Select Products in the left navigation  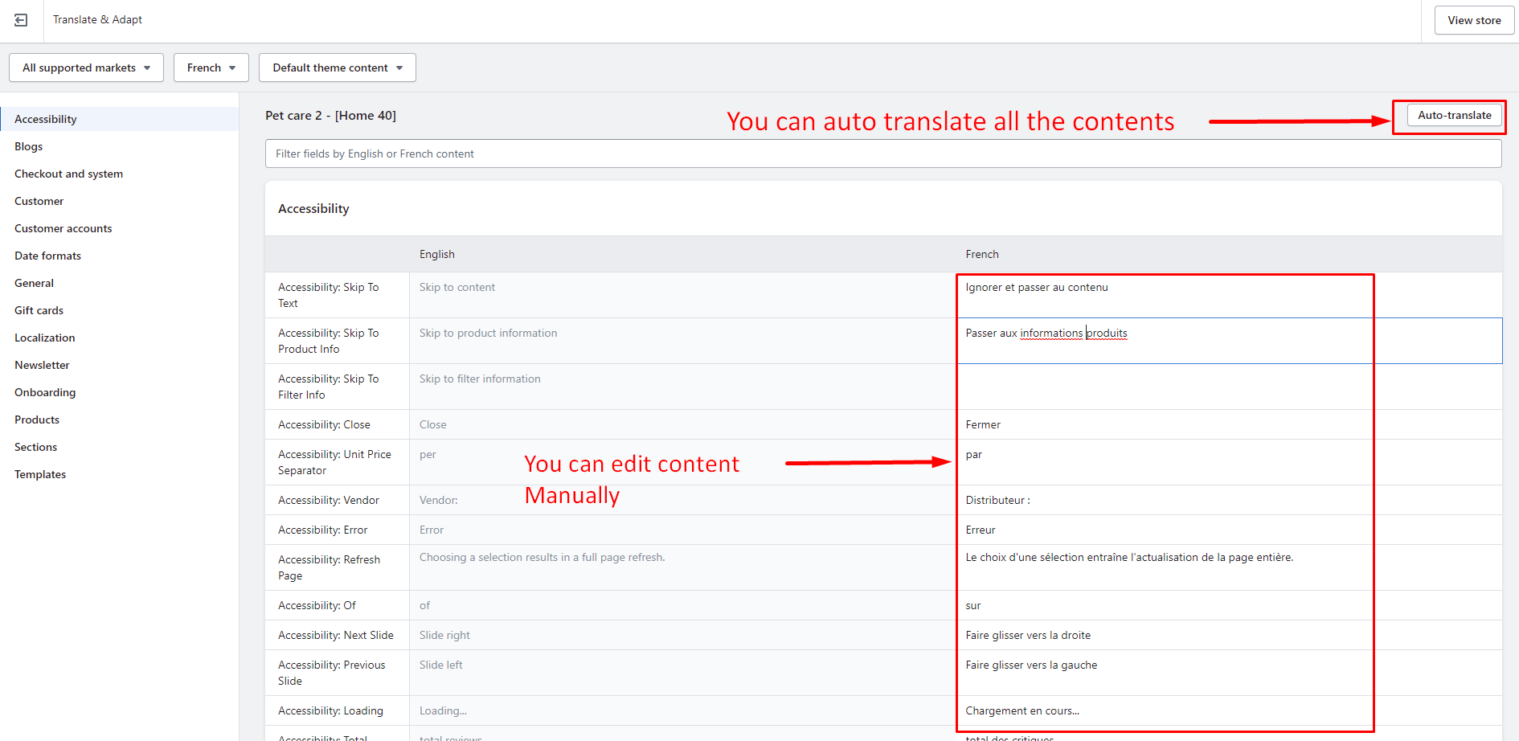(37, 420)
